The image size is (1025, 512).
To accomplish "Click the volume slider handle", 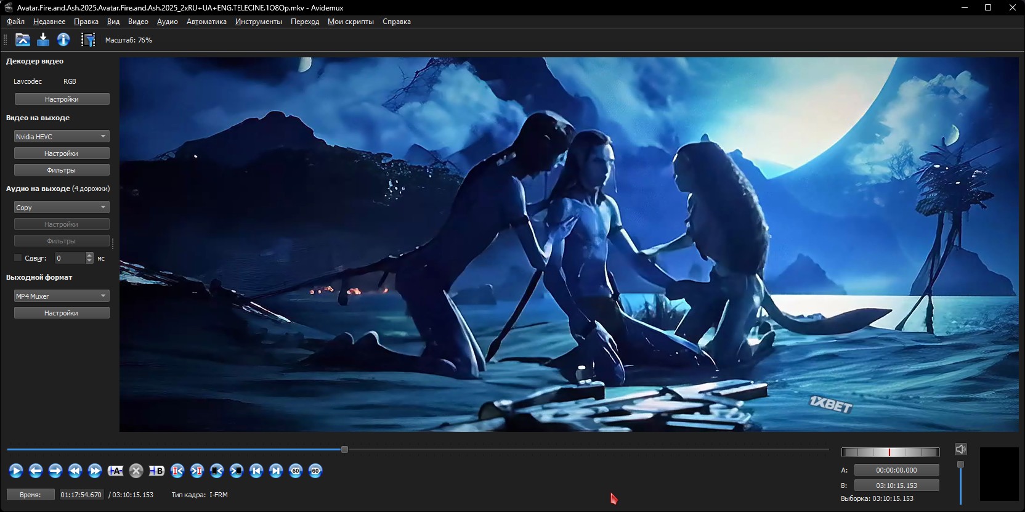I will click(960, 465).
